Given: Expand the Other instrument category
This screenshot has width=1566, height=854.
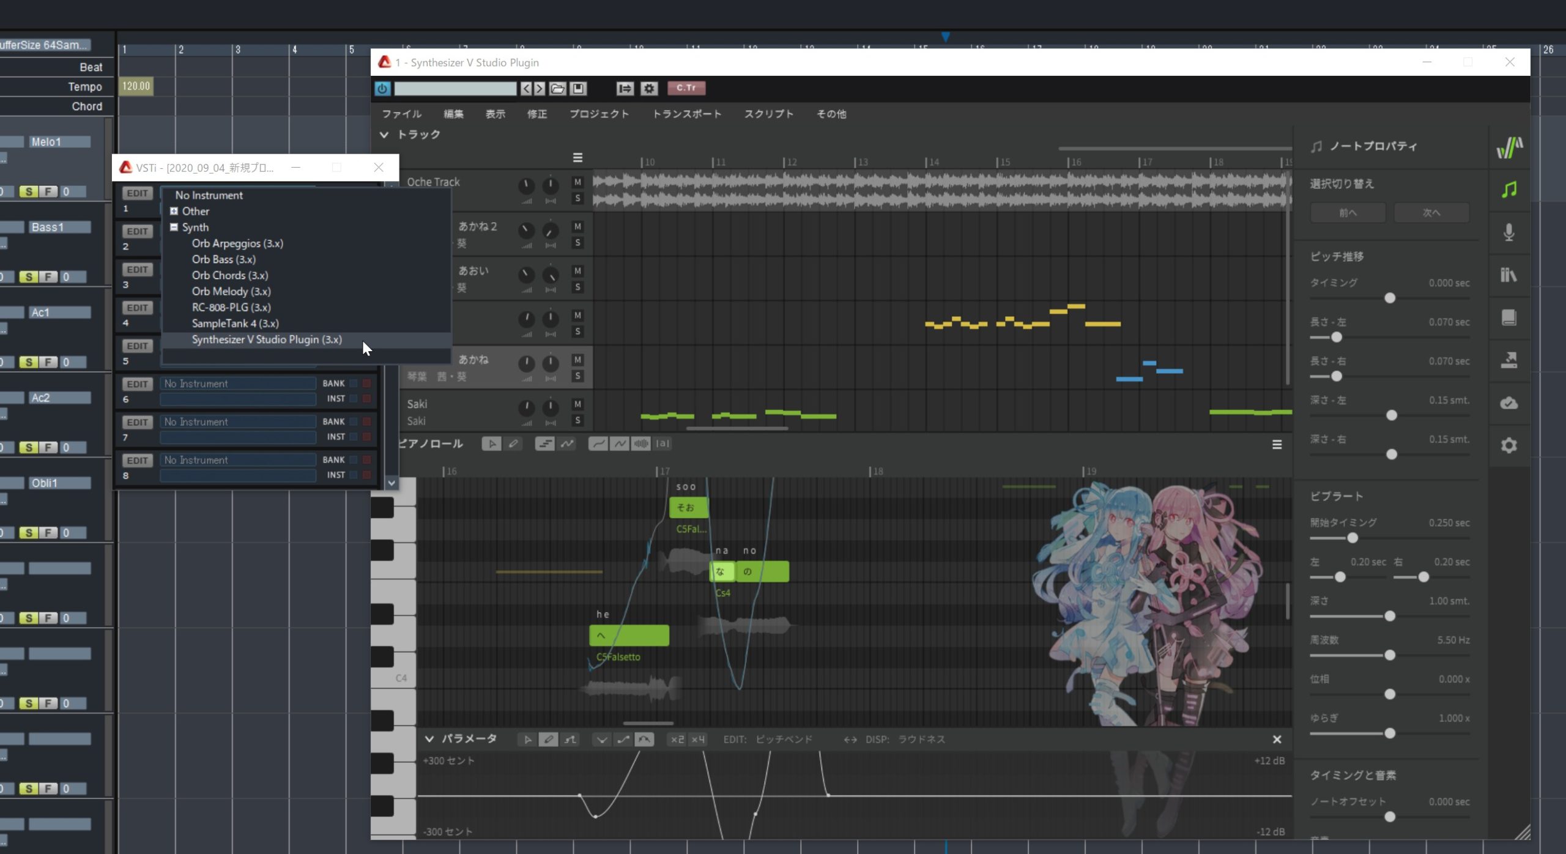Looking at the screenshot, I should coord(174,211).
